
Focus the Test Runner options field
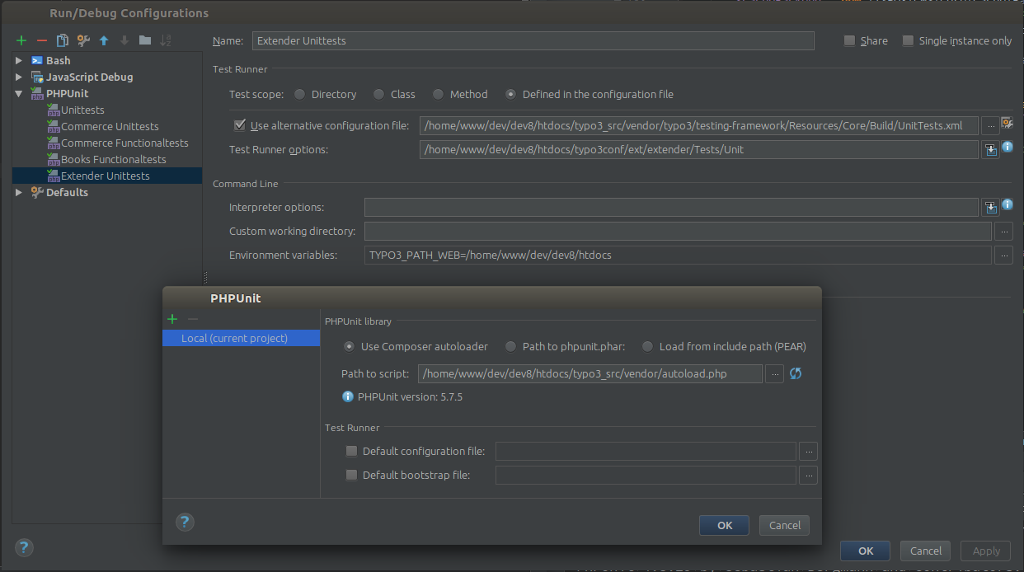coord(699,149)
